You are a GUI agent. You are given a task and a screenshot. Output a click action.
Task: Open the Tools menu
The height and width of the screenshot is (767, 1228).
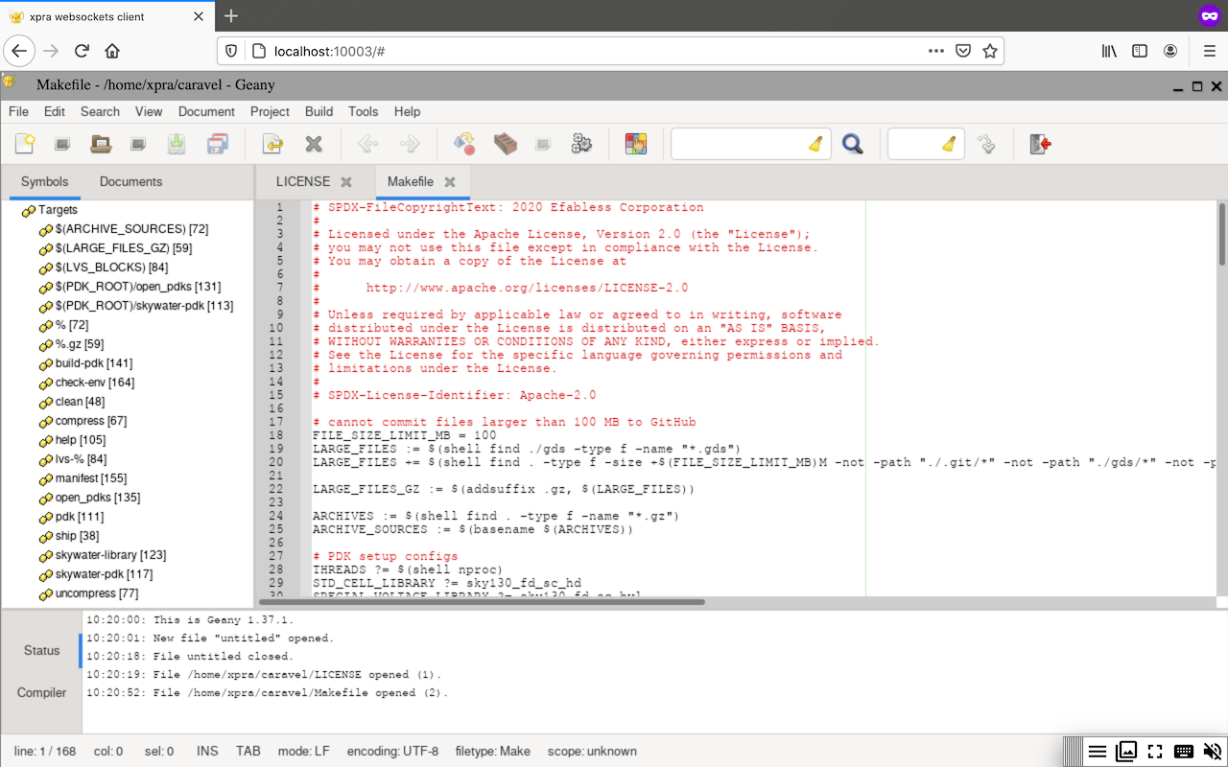pyautogui.click(x=364, y=111)
